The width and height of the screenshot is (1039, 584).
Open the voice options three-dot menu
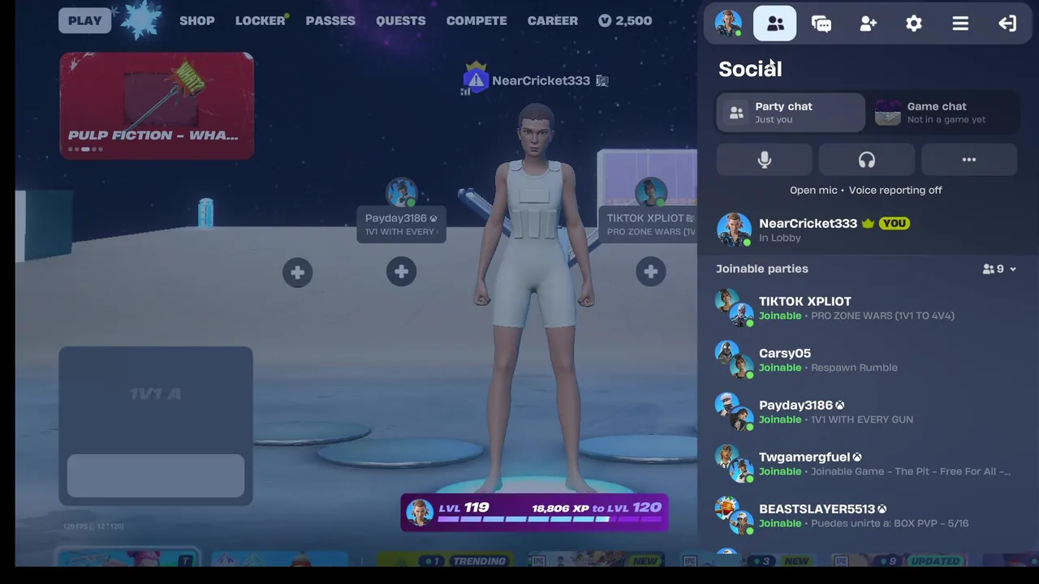969,160
